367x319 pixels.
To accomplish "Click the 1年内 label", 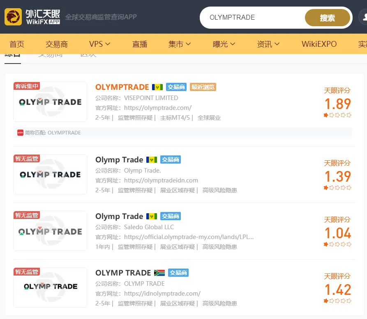I will pyautogui.click(x=102, y=247).
